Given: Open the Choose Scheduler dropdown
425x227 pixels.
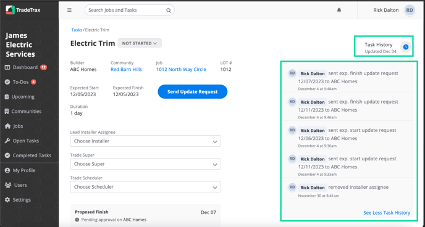Looking at the screenshot, I should [x=146, y=187].
